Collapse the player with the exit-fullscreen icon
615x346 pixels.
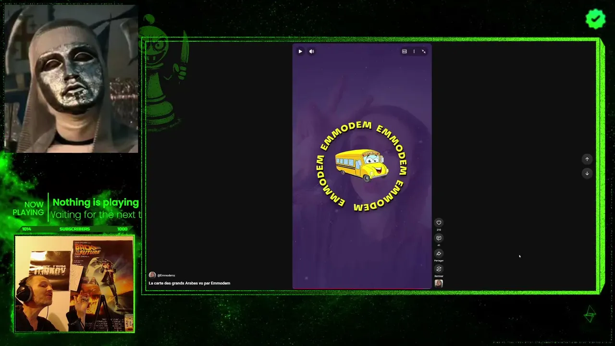coord(424,51)
